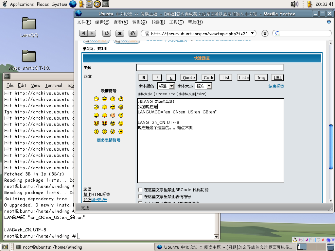Viewport: 335px width, 251px height.
Task: Check the disable BBCode option checkbox
Action: 140,190
